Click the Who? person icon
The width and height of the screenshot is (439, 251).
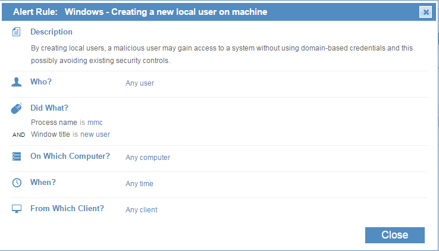[x=17, y=82]
